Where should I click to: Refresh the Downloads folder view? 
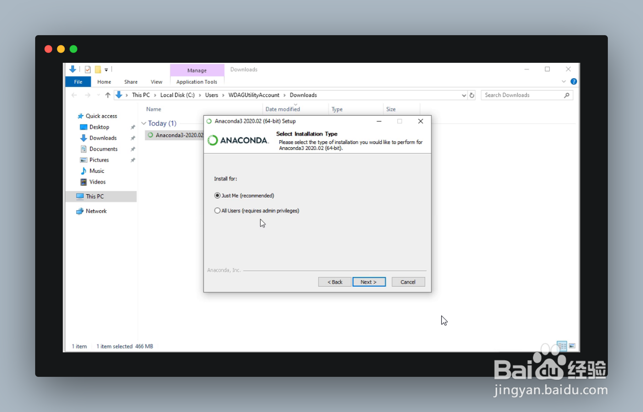472,95
